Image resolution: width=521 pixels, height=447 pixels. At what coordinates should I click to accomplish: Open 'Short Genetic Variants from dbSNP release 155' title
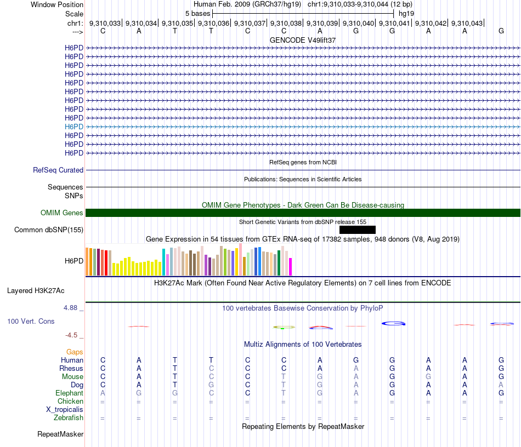coord(303,222)
